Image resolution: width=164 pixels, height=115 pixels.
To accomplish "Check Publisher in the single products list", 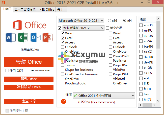I will (x=111, y=61).
